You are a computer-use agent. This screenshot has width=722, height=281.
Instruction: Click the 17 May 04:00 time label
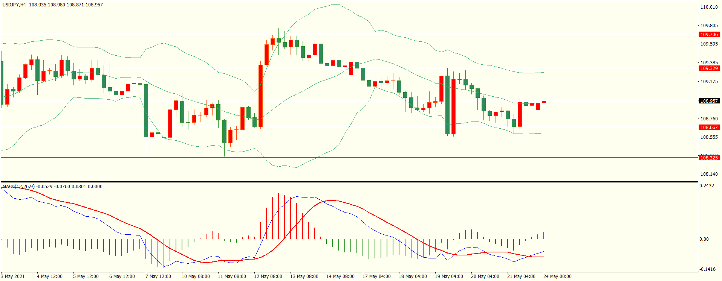pyautogui.click(x=376, y=276)
